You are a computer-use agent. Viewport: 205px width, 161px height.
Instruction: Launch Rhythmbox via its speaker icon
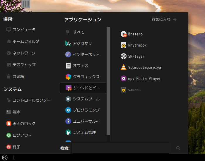point(124,45)
